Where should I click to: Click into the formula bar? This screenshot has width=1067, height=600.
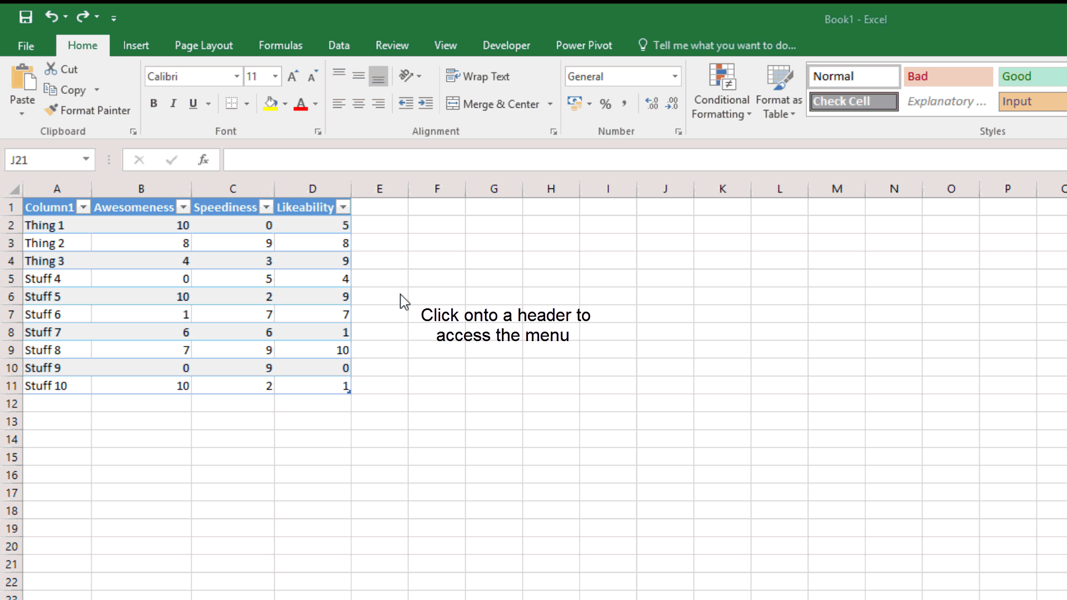click(645, 160)
